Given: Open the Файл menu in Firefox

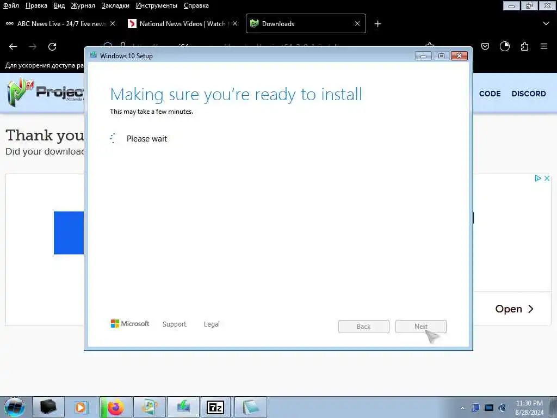Looking at the screenshot, I should (11, 5).
